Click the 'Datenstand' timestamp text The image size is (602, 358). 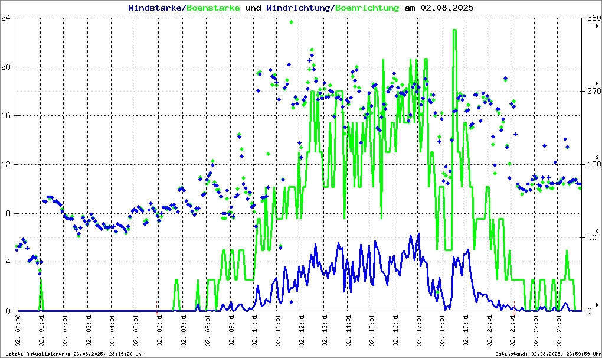pos(548,354)
